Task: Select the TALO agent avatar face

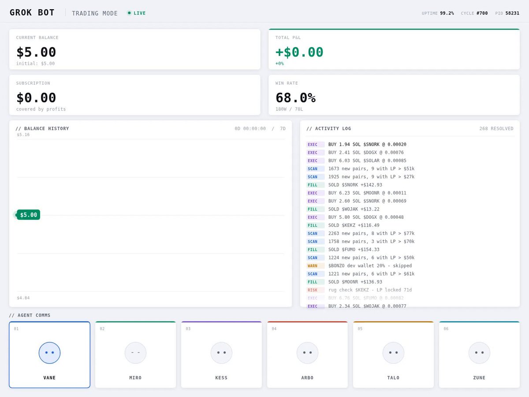Action: (x=393, y=353)
